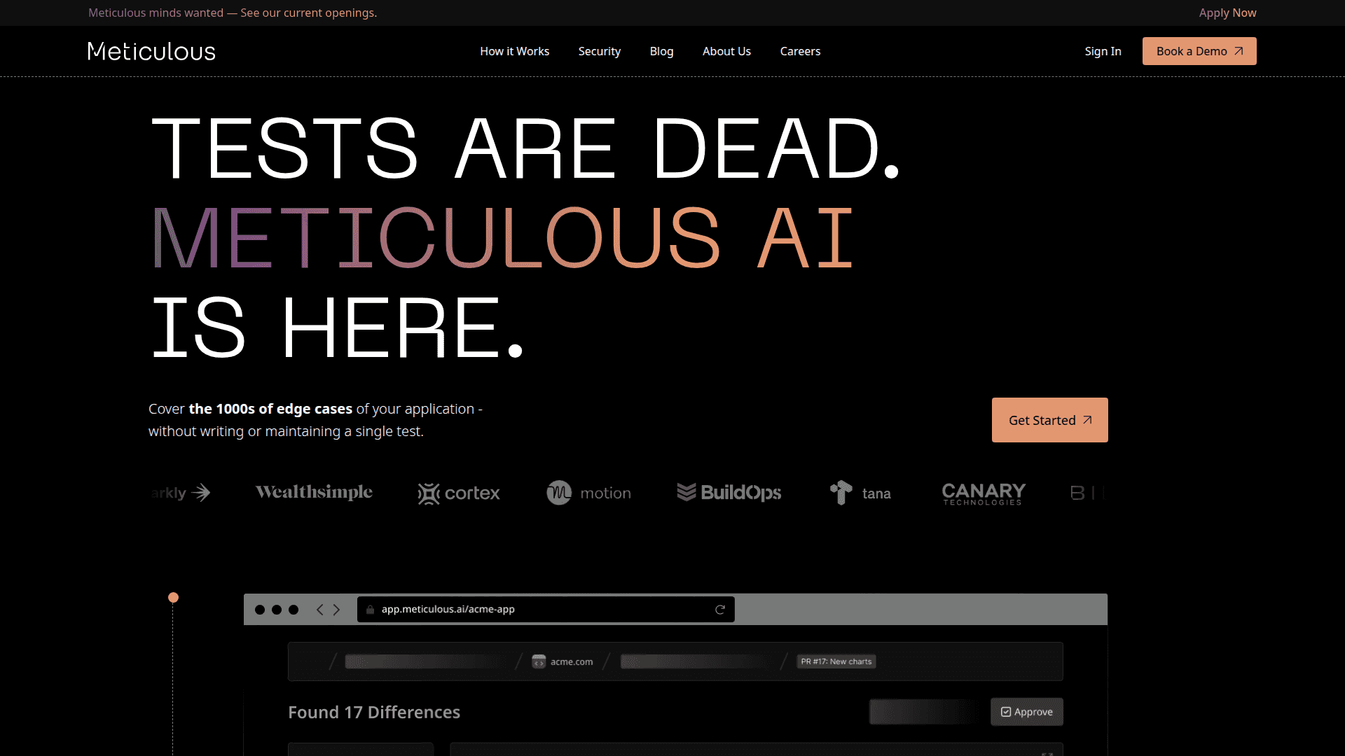Viewport: 1345px width, 756px height.
Task: Click the orange timeline dot marker
Action: pyautogui.click(x=173, y=597)
